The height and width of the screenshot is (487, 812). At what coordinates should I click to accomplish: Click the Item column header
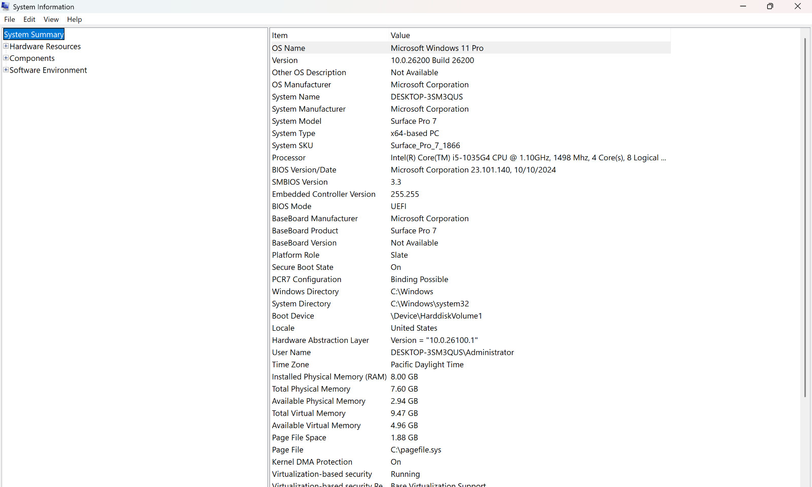pos(329,35)
